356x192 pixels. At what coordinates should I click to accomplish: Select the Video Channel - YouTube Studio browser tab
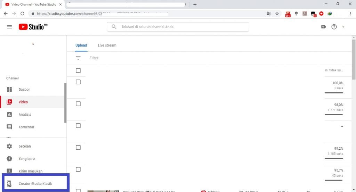coord(34,4)
